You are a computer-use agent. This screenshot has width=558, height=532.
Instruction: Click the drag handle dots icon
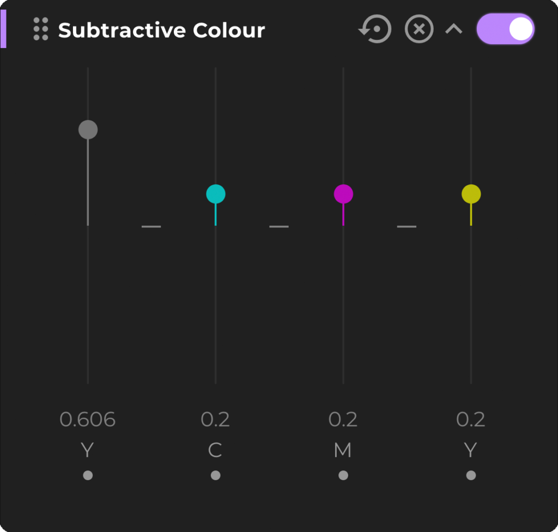click(x=40, y=29)
